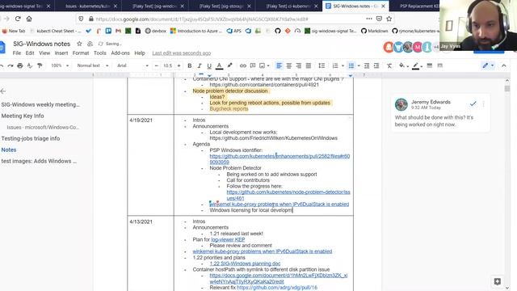The width and height of the screenshot is (517, 291).
Task: Increase the indent
Action: (376, 65)
